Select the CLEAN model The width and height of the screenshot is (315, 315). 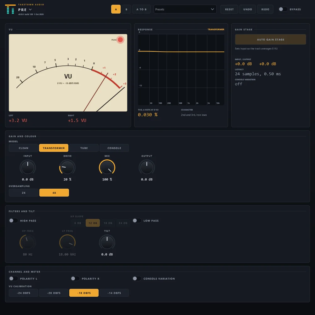click(x=24, y=148)
